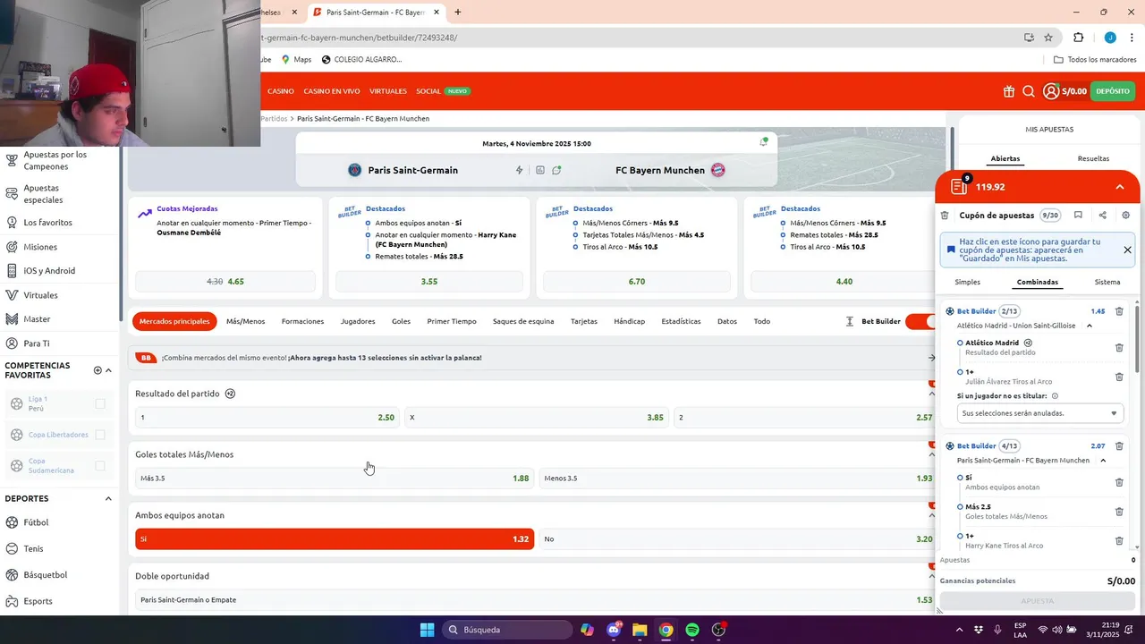Click the Windows taskbar Búsqueda search box
The width and height of the screenshot is (1145, 644).
[507, 630]
